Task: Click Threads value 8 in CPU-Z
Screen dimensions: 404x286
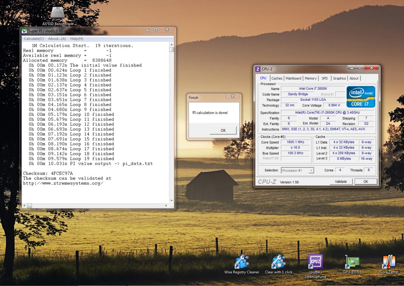Action: point(369,170)
